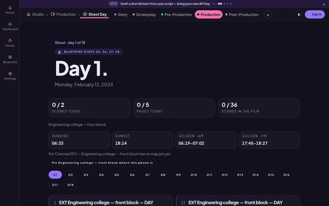
Task: Switch to the Screenplay phase tab
Action: pyautogui.click(x=144, y=15)
